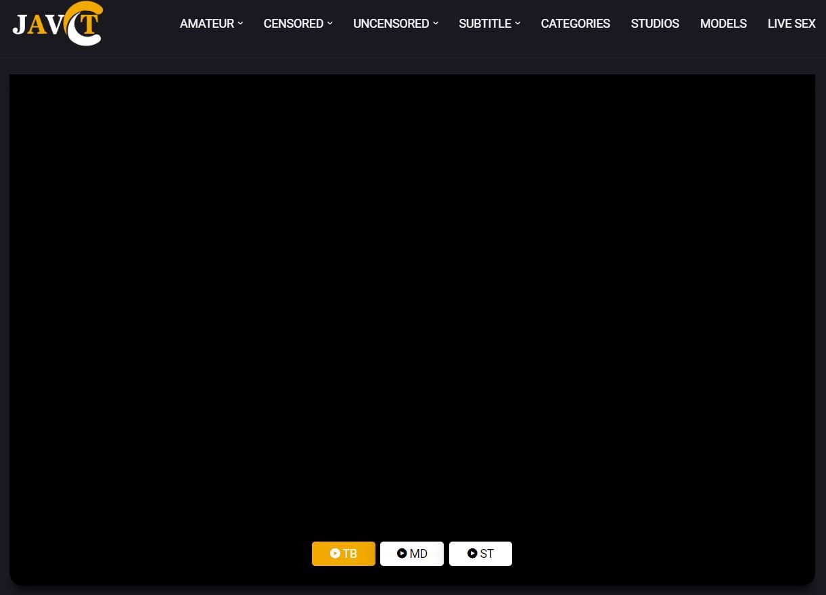The width and height of the screenshot is (826, 595).
Task: Expand the chevron beside SUBTITLE
Action: coord(518,23)
